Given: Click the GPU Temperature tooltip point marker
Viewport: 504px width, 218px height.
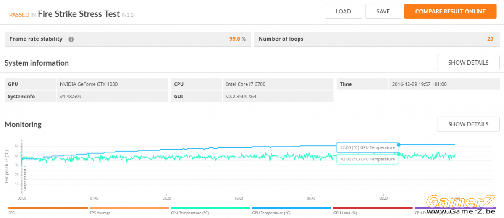Looking at the screenshot, I should 399,144.
